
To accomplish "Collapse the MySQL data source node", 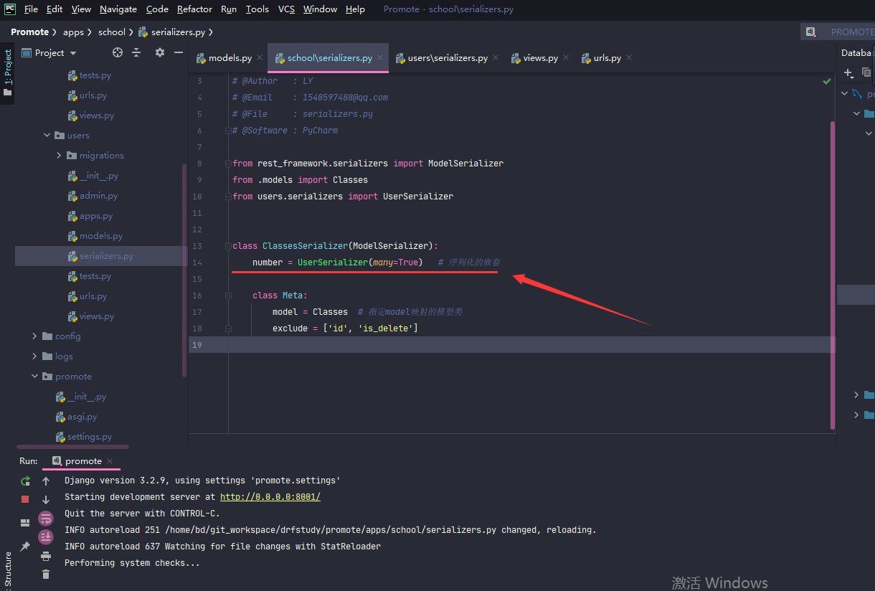I will coord(846,94).
